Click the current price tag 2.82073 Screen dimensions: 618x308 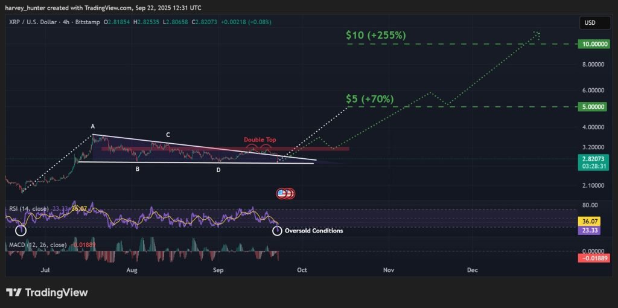click(x=592, y=158)
